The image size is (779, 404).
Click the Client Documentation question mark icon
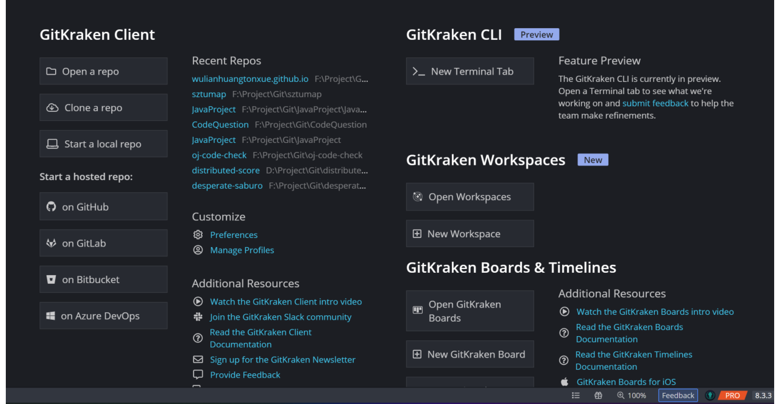point(198,338)
